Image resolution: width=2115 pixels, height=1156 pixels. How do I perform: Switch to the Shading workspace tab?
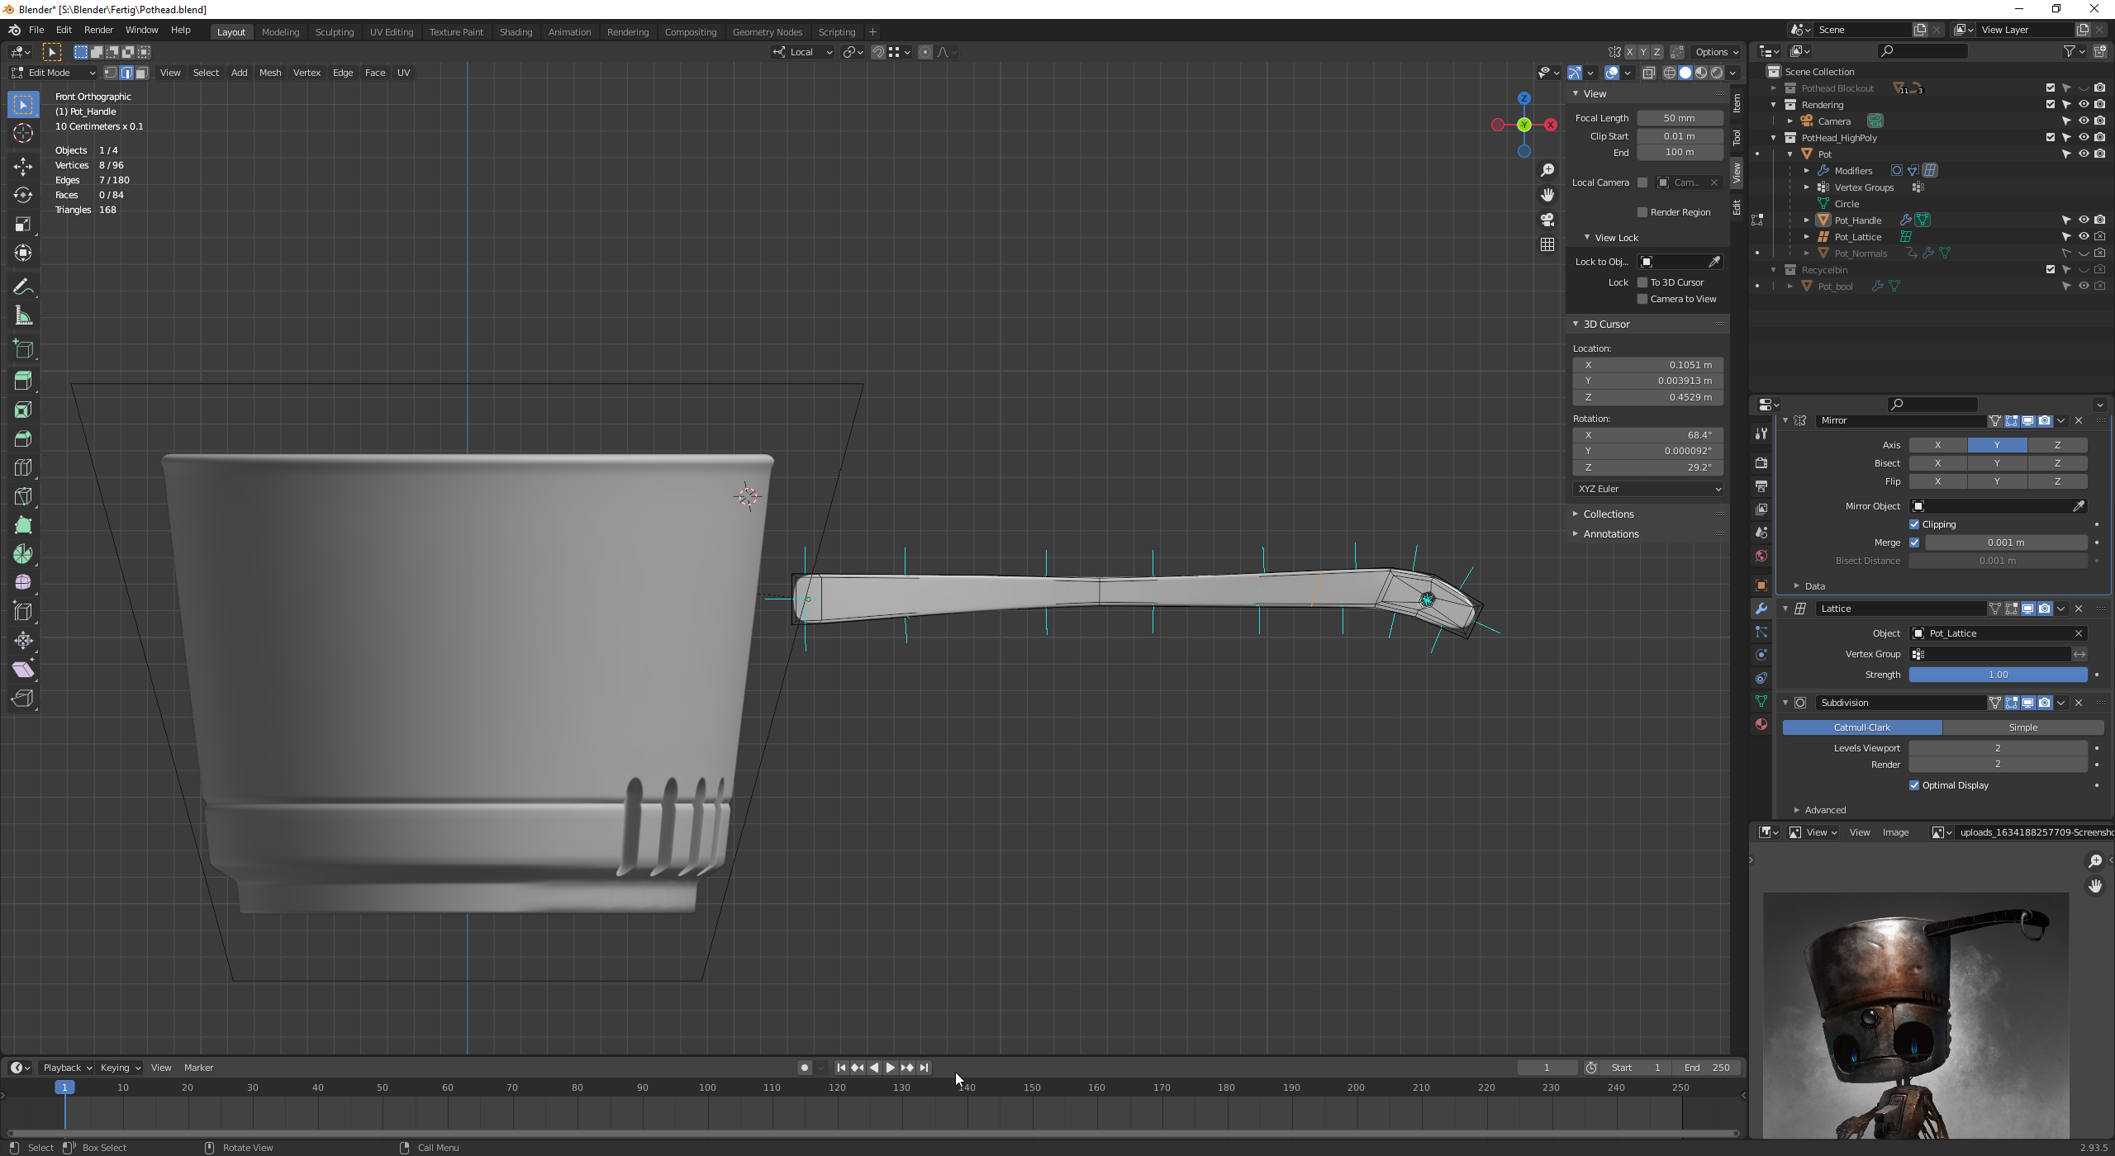pyautogui.click(x=516, y=32)
